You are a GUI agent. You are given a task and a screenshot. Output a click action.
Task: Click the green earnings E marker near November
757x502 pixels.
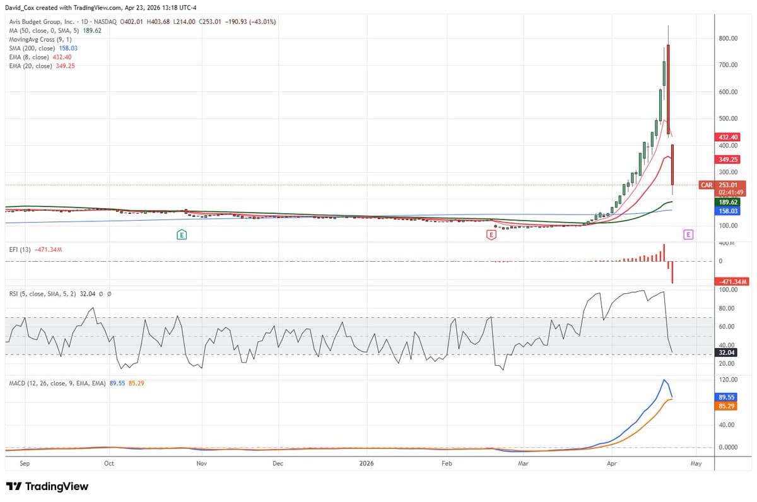point(182,235)
